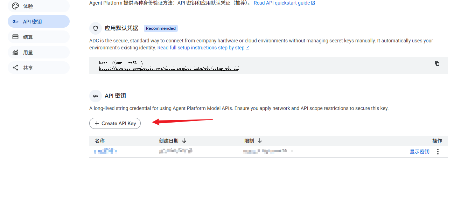The width and height of the screenshot is (475, 207).
Task: Click the 操作 column header
Action: click(x=437, y=141)
